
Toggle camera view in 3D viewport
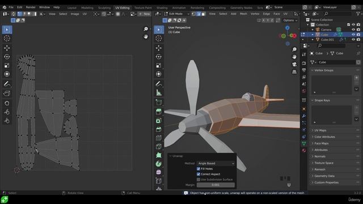click(x=294, y=64)
